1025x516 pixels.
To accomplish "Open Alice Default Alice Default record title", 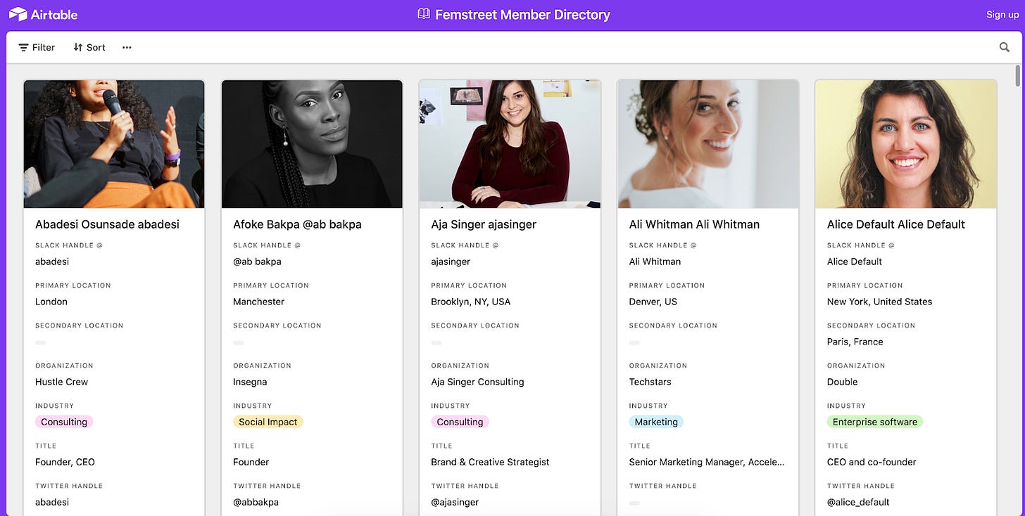I will click(895, 224).
